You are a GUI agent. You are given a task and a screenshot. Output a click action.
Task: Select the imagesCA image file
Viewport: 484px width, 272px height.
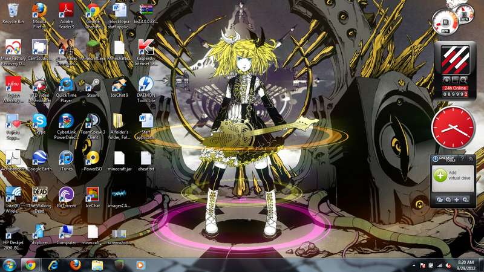pos(119,198)
